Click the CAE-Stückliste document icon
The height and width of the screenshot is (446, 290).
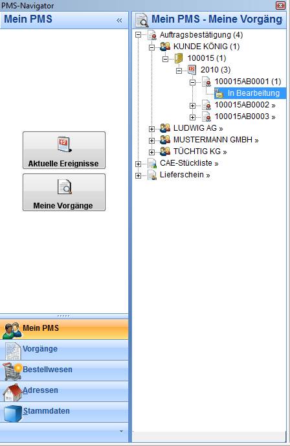click(152, 163)
